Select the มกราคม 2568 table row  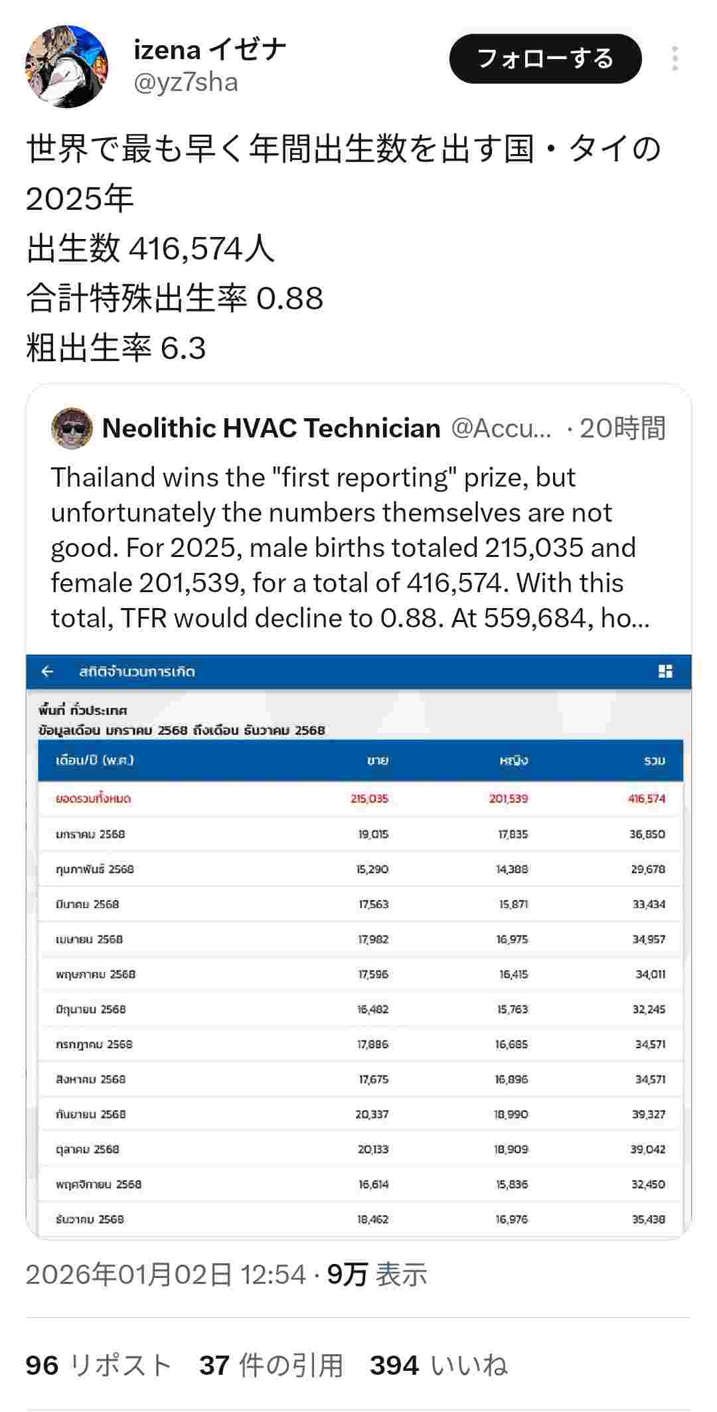pyautogui.click(x=360, y=834)
